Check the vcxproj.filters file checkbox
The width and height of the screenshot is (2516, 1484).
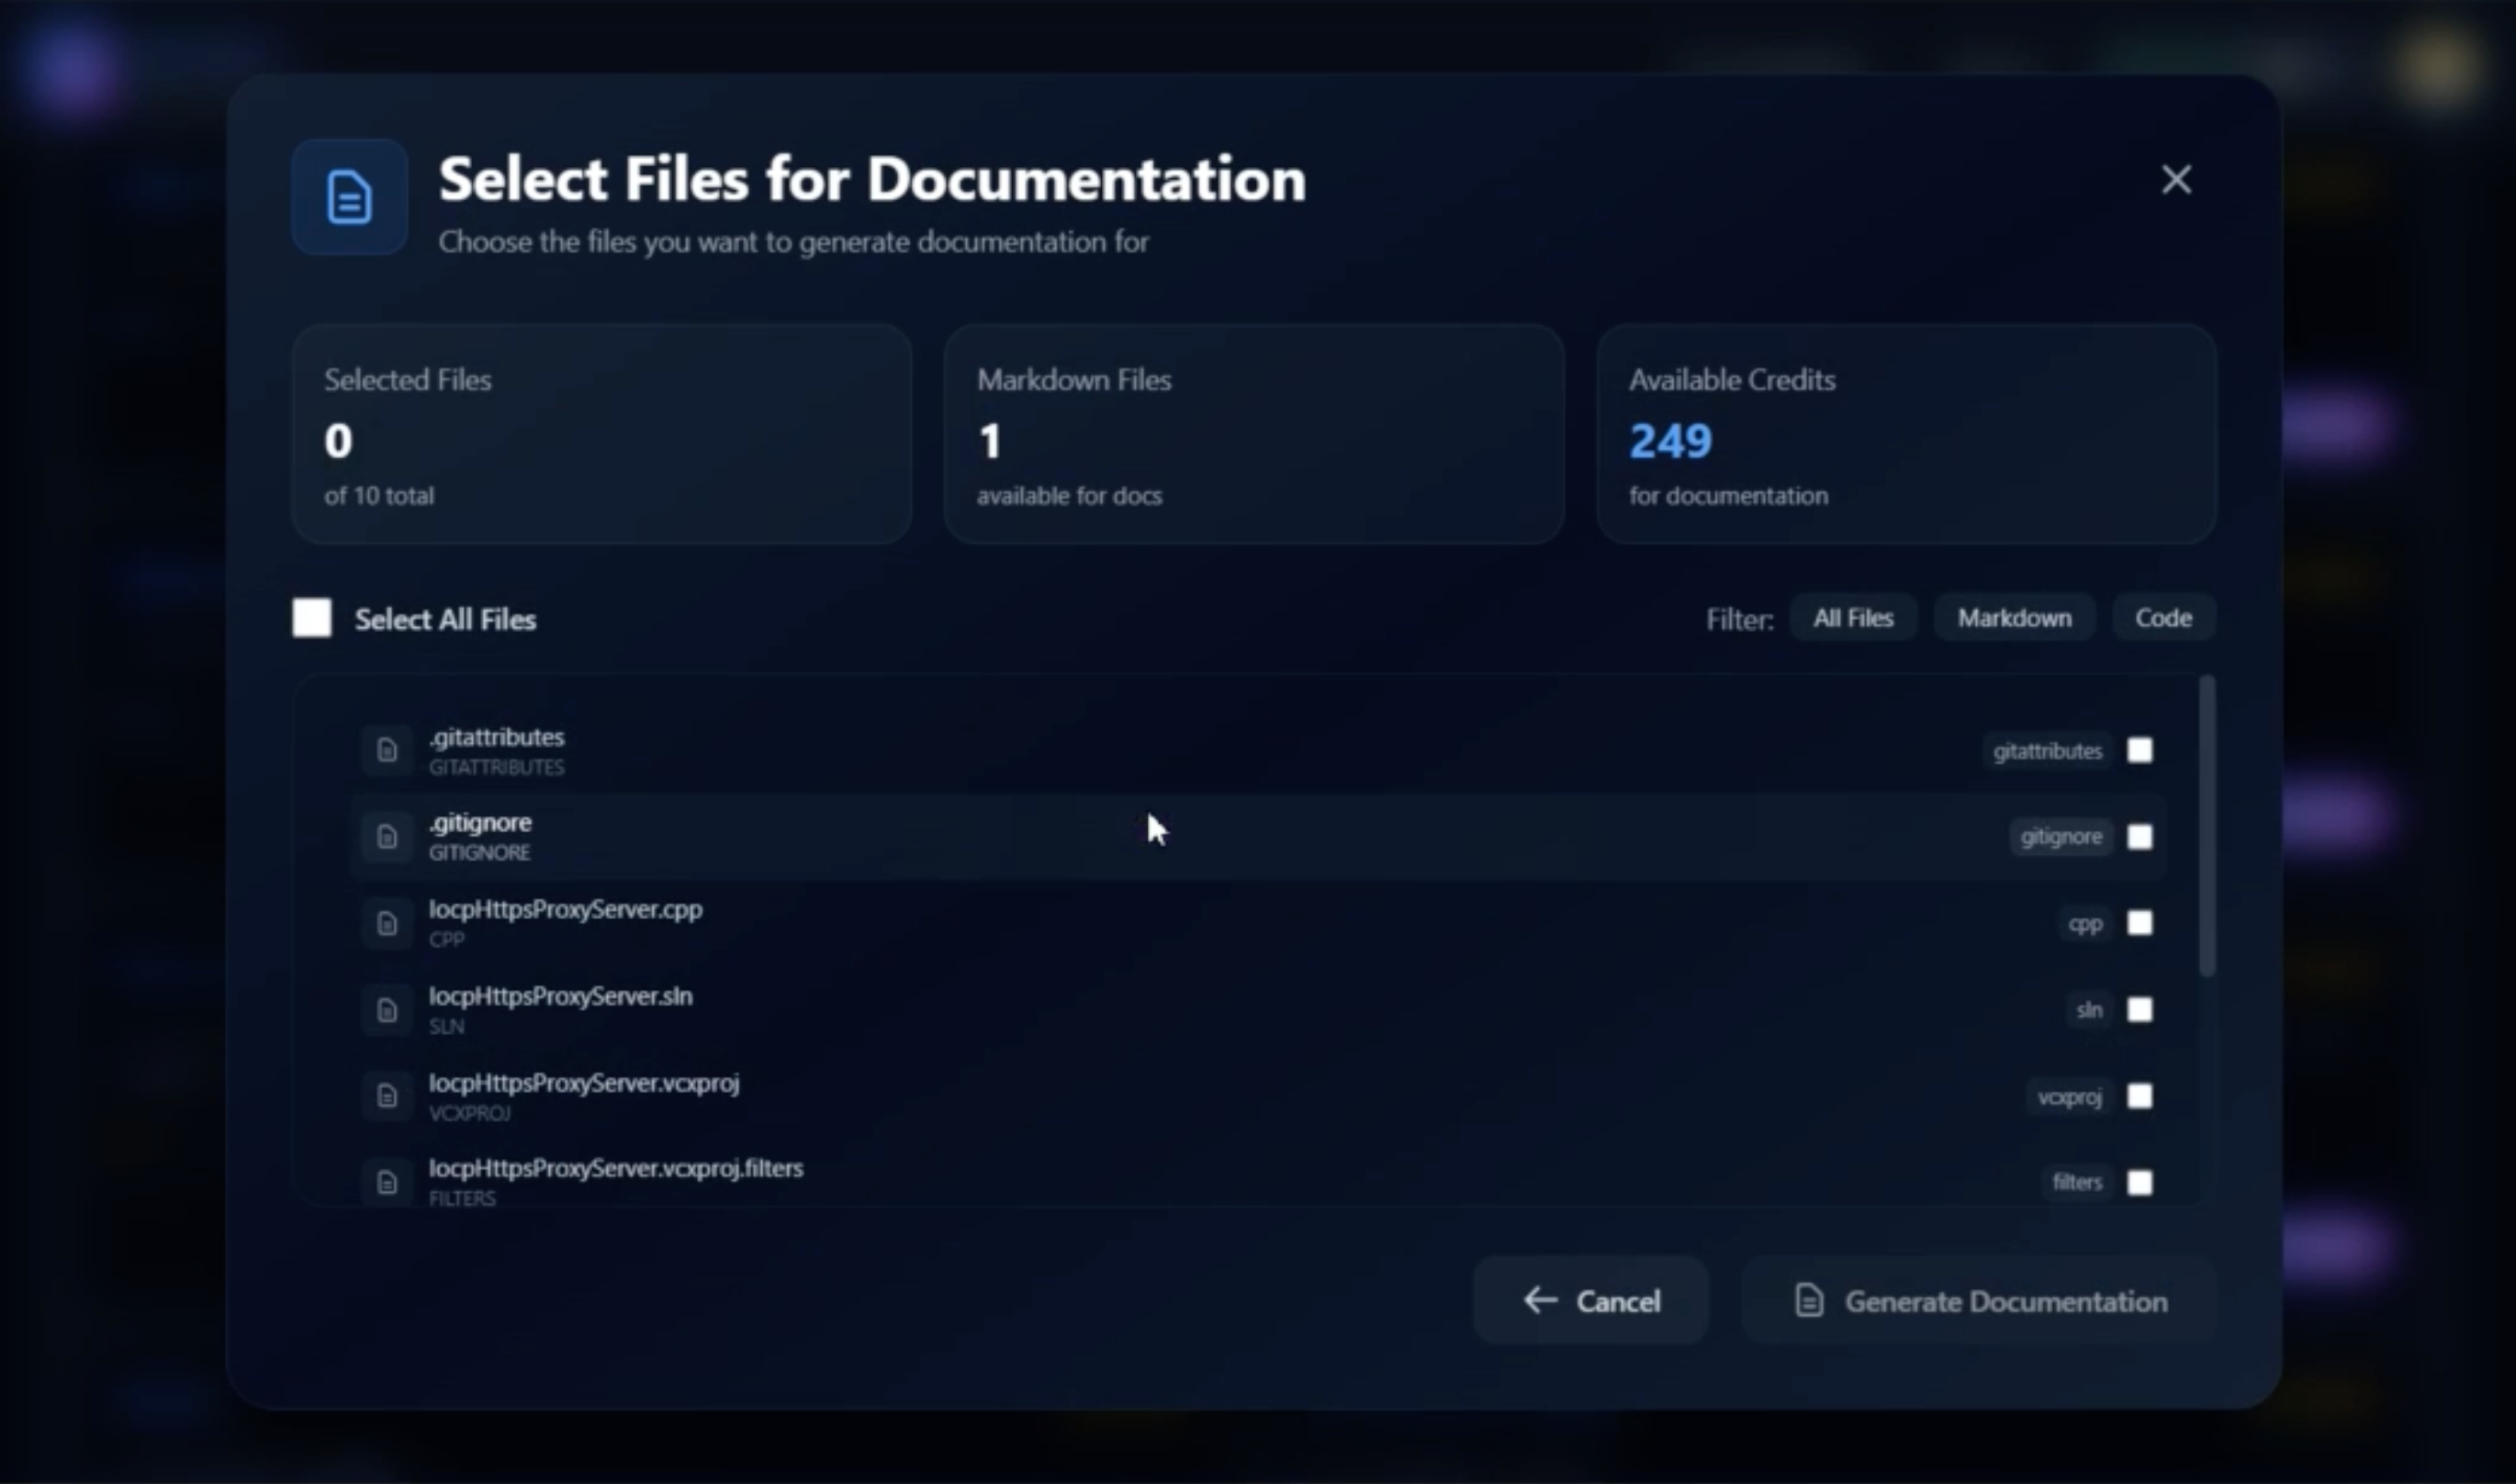[2140, 1182]
